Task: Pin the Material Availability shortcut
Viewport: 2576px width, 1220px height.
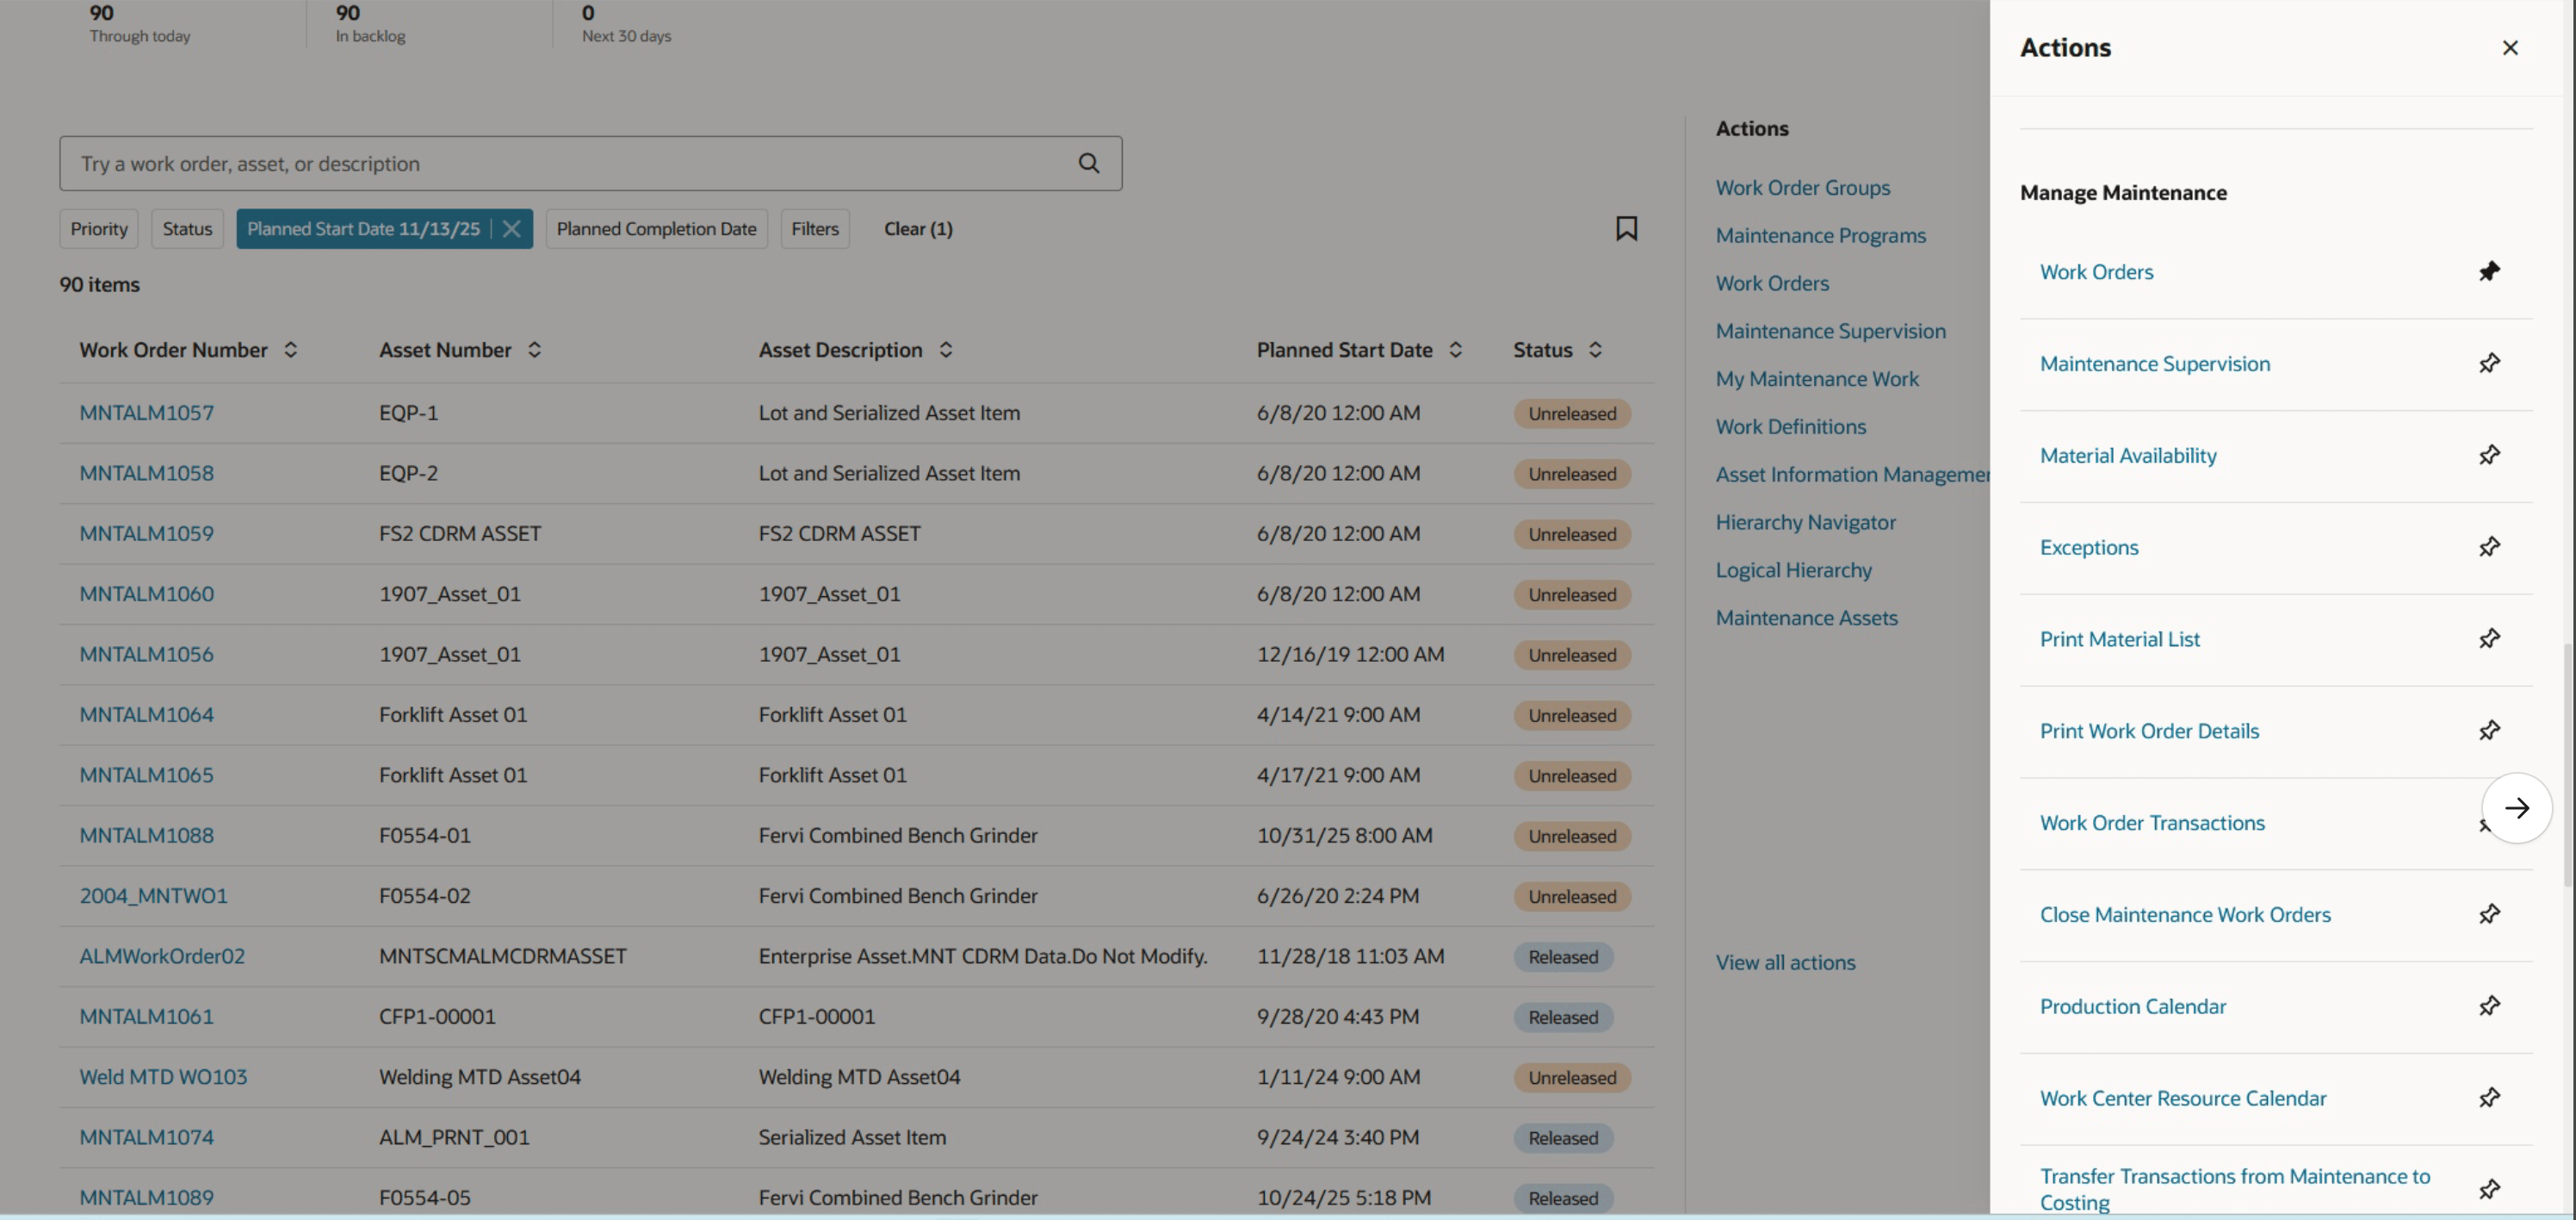Action: 2490,456
